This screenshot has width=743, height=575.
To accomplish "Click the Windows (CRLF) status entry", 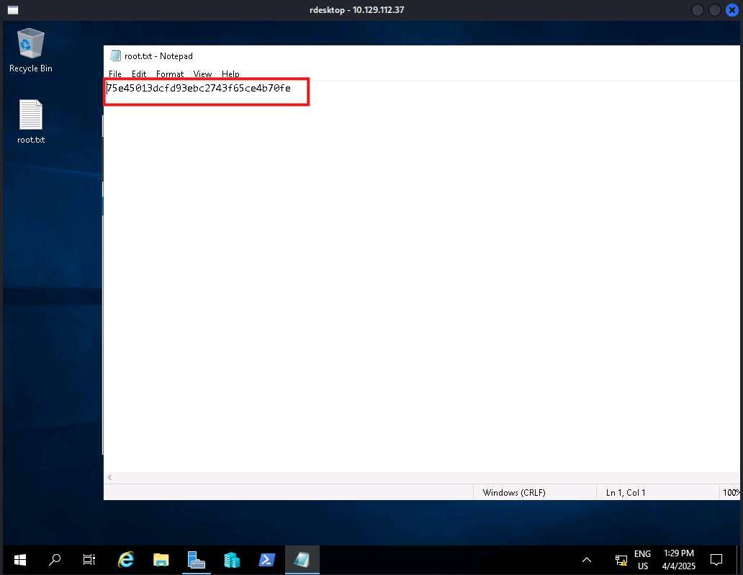I will (x=514, y=492).
